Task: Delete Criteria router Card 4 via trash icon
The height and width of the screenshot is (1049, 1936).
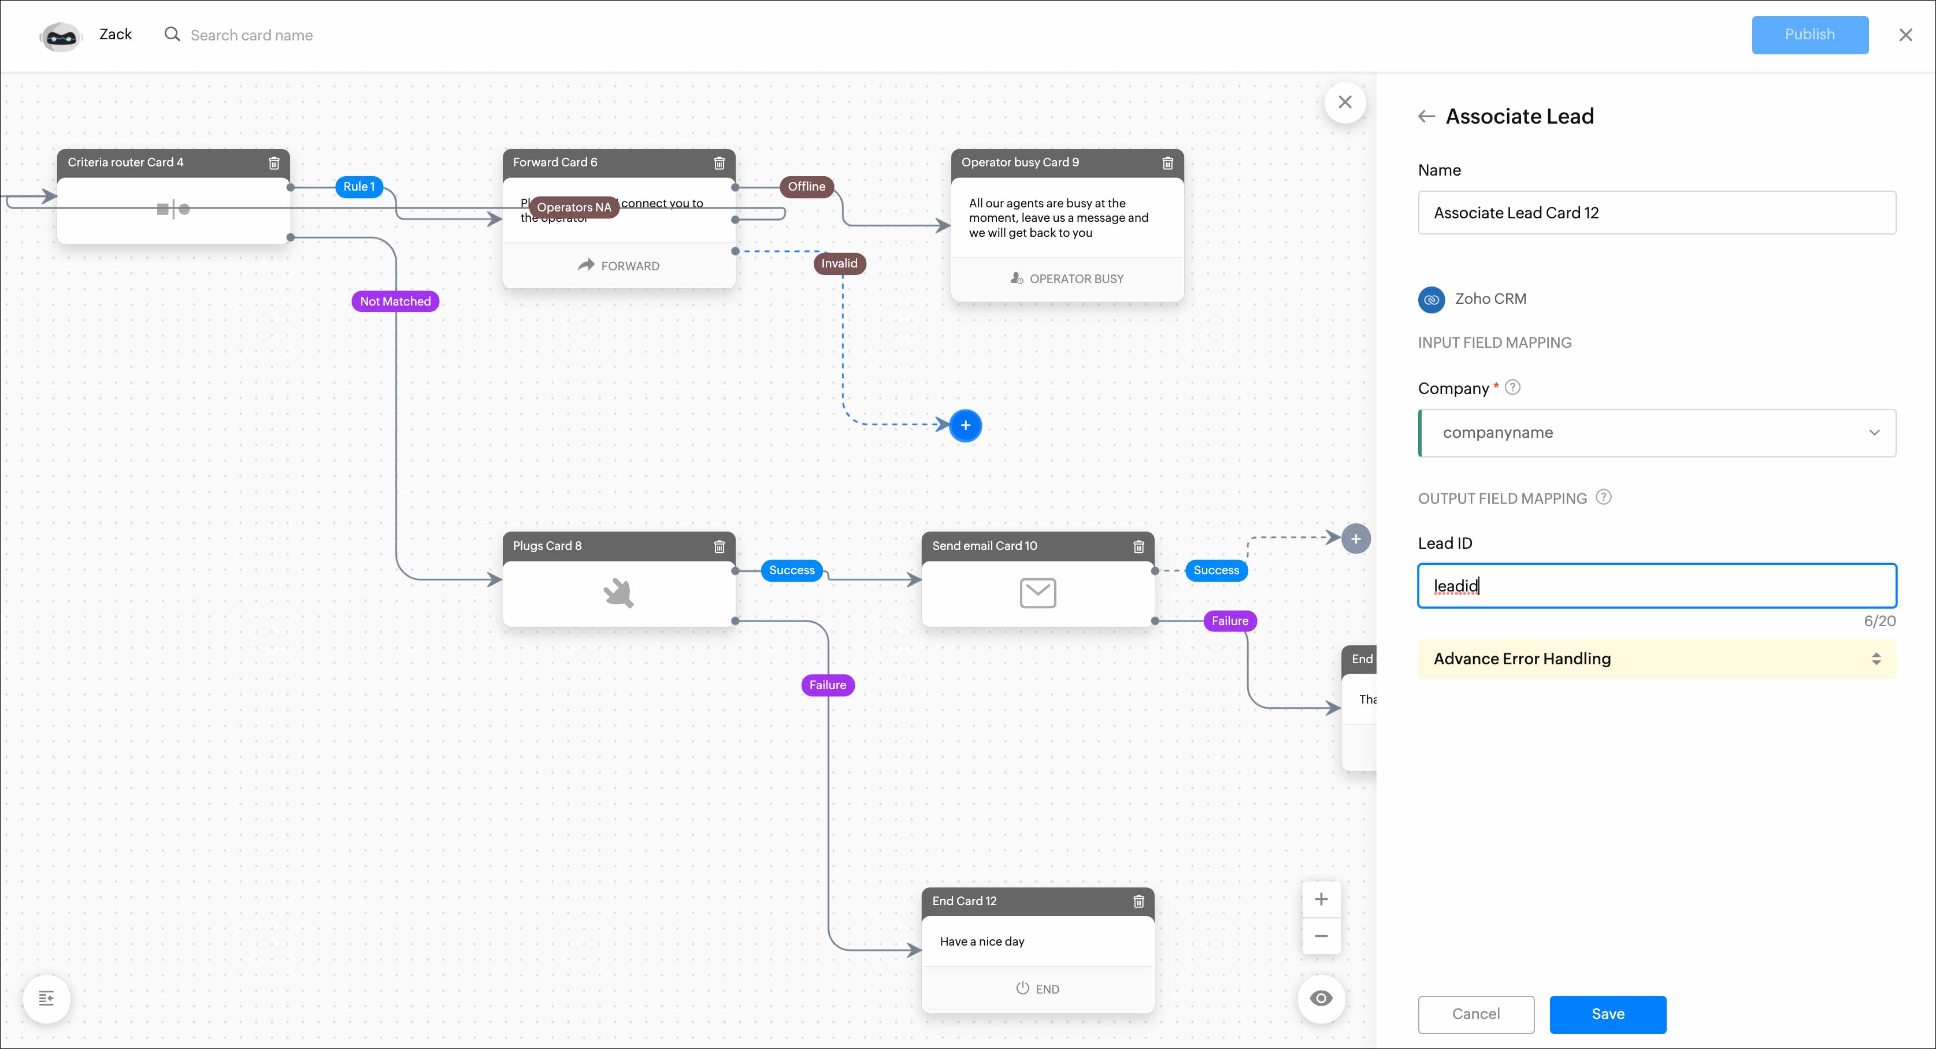Action: (275, 163)
